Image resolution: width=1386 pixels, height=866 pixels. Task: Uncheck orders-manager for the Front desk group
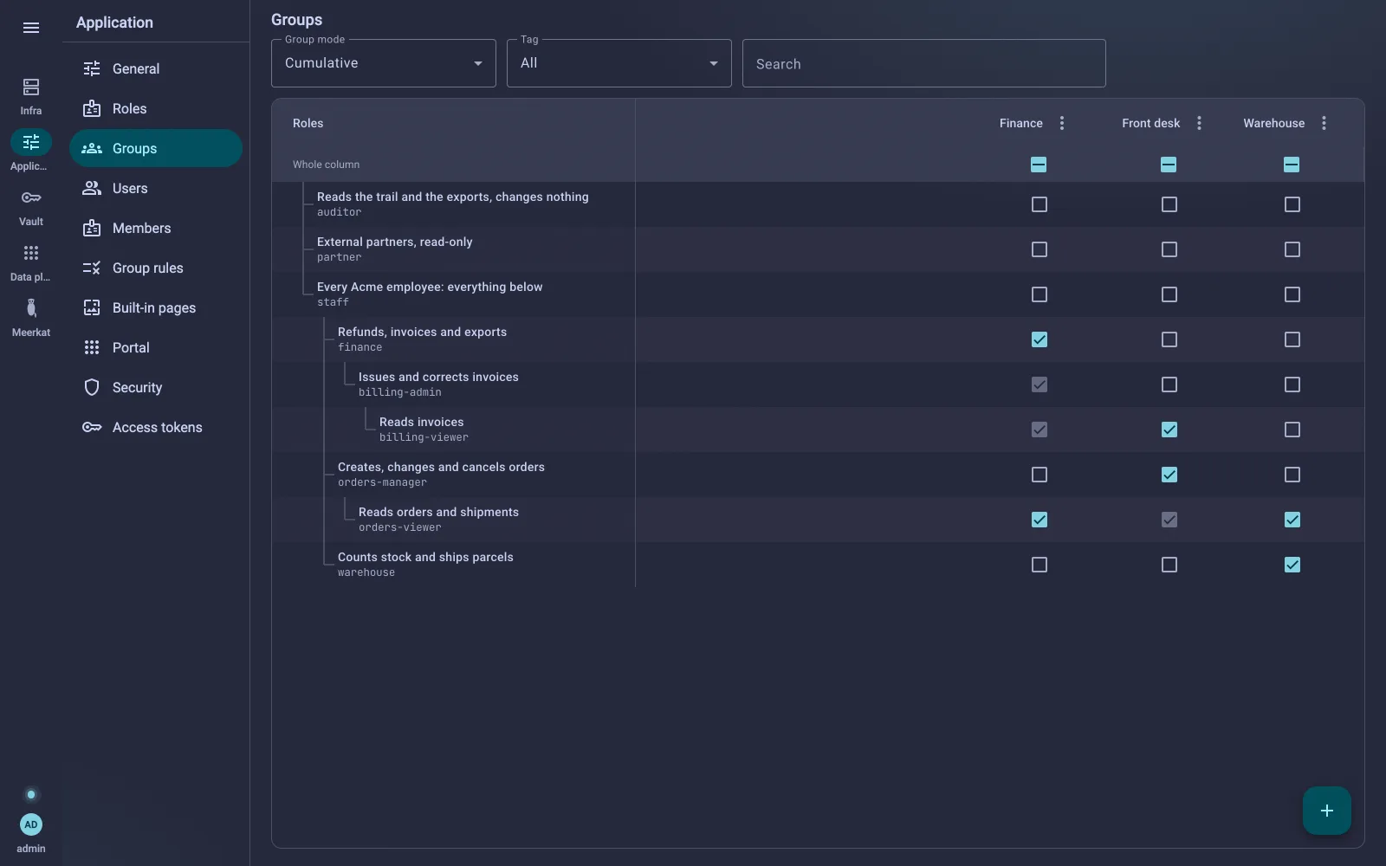coord(1169,475)
